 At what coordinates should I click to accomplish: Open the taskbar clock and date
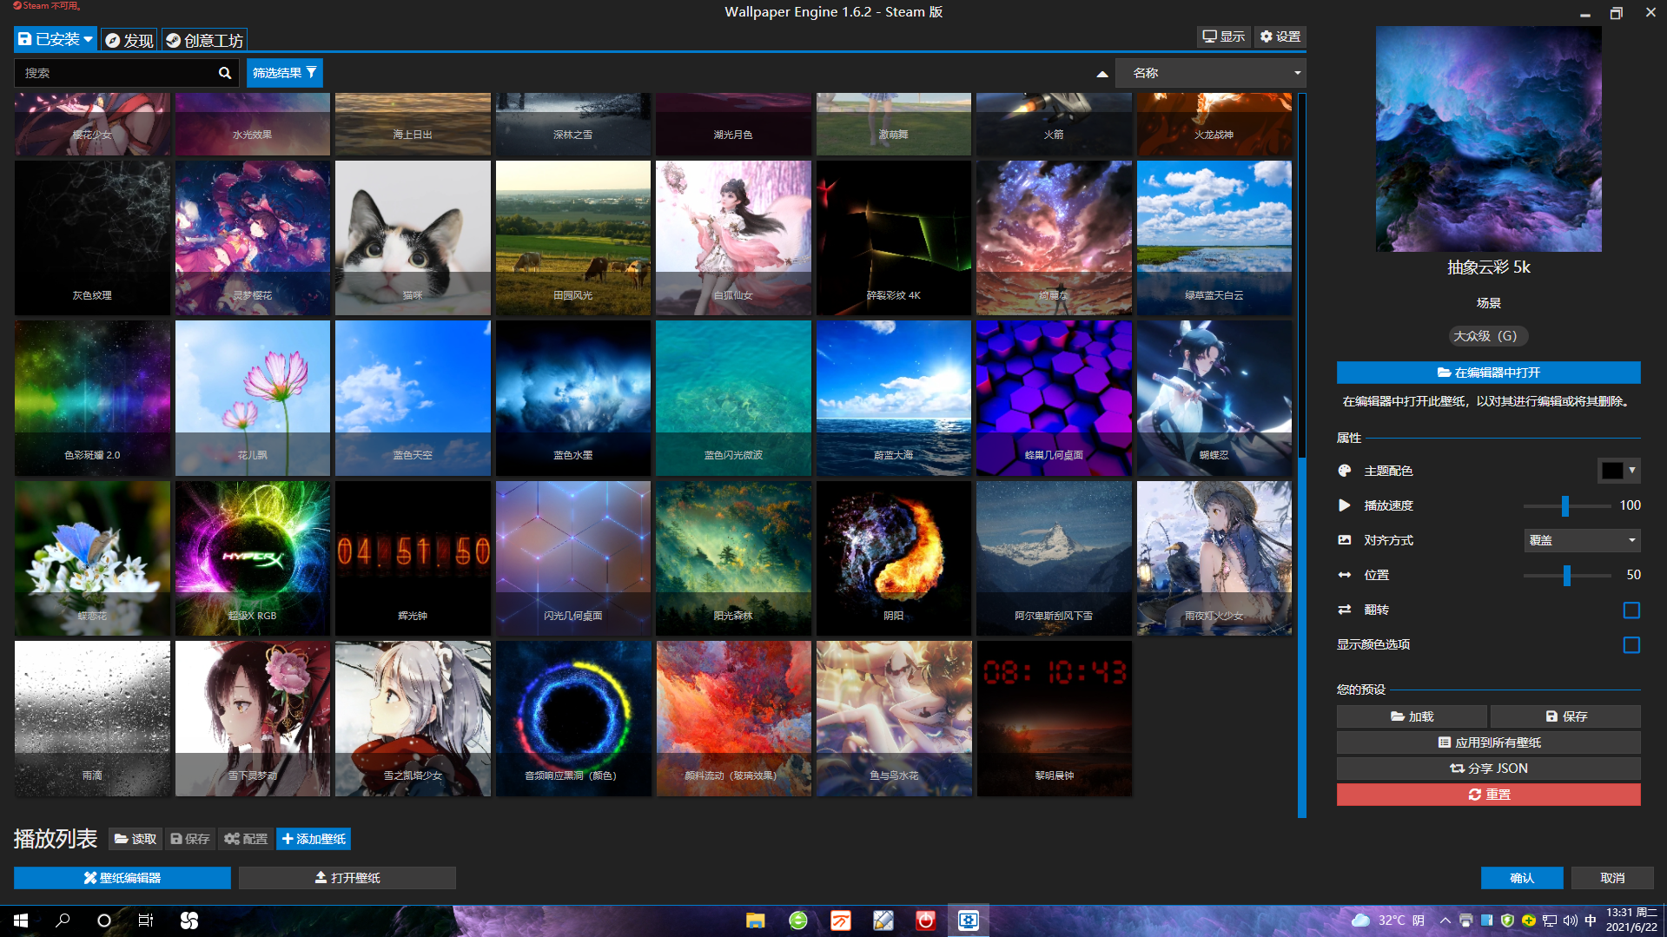click(x=1631, y=921)
